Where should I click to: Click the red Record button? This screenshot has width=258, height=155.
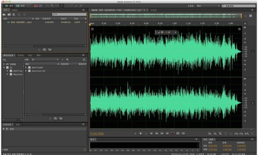coord(173,133)
